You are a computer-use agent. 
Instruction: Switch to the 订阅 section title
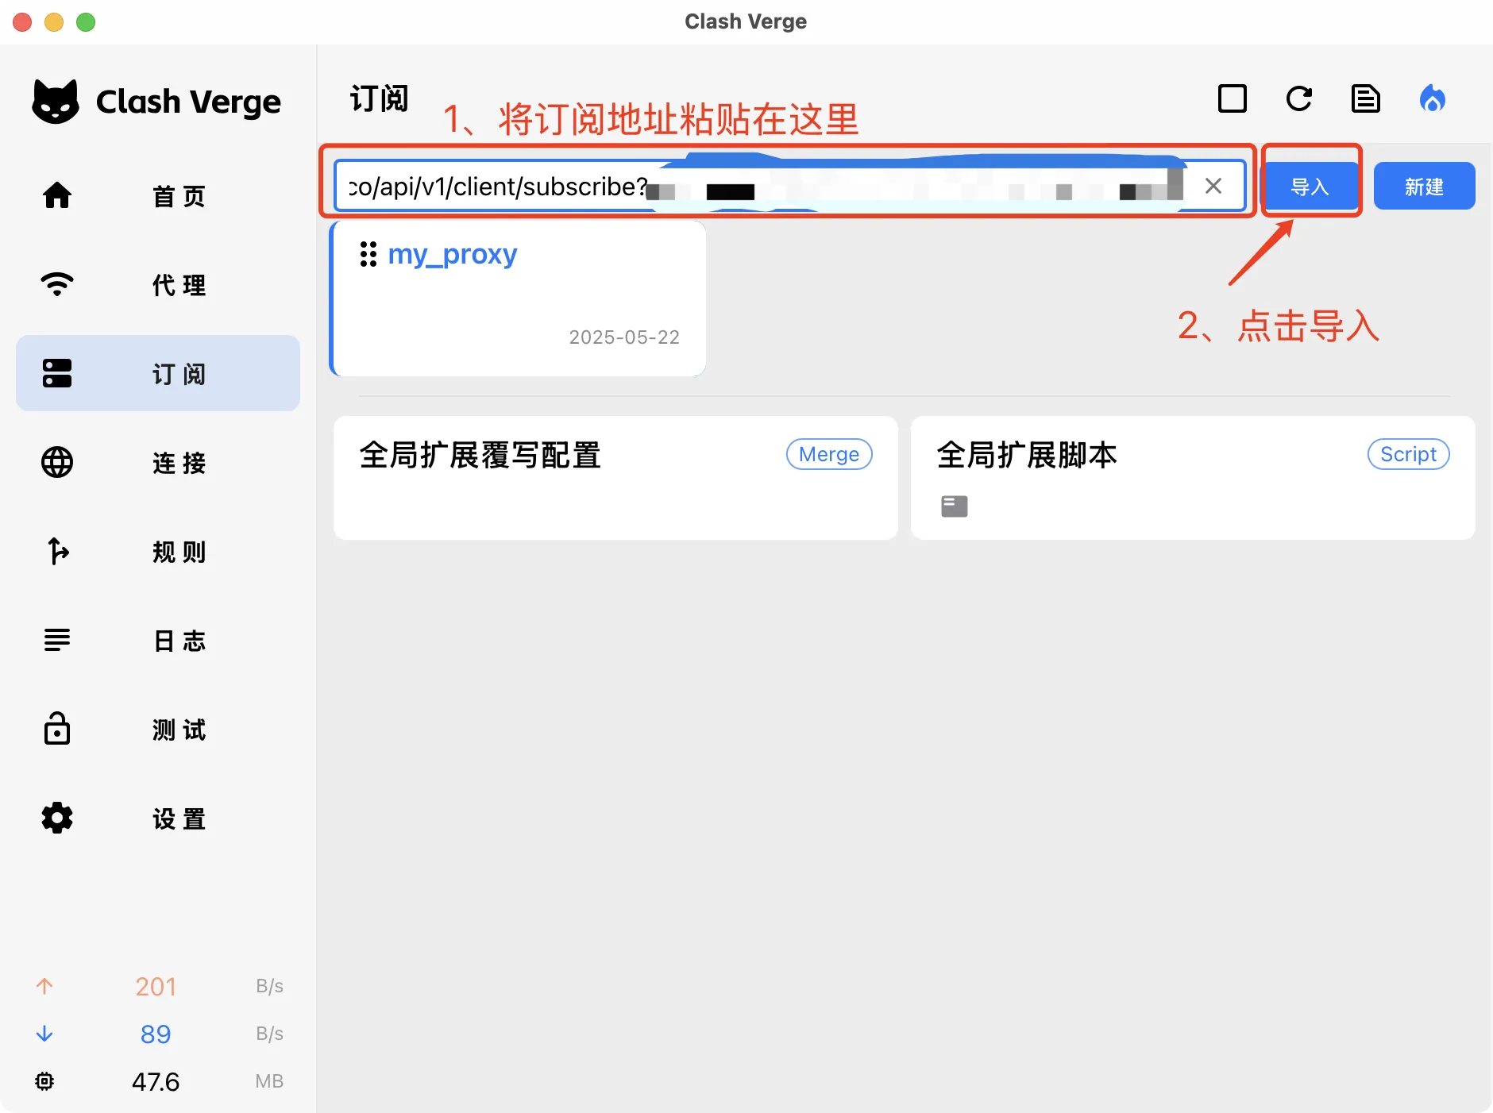pos(379,98)
